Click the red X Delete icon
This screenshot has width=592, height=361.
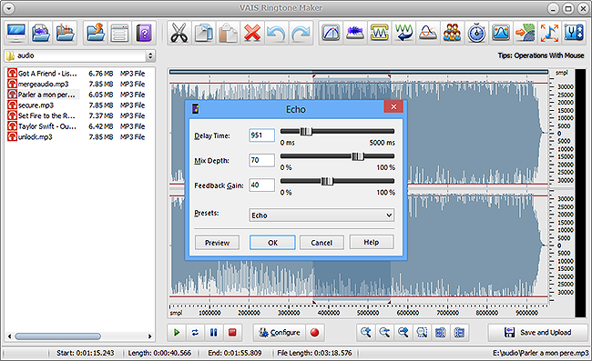(x=252, y=33)
